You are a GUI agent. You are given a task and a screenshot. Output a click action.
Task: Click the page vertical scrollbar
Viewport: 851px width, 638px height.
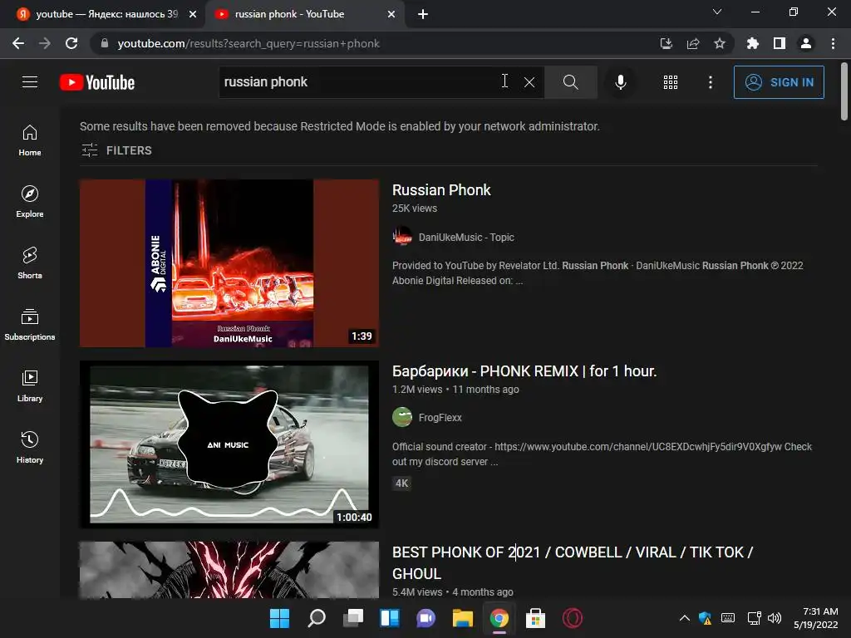(844, 92)
